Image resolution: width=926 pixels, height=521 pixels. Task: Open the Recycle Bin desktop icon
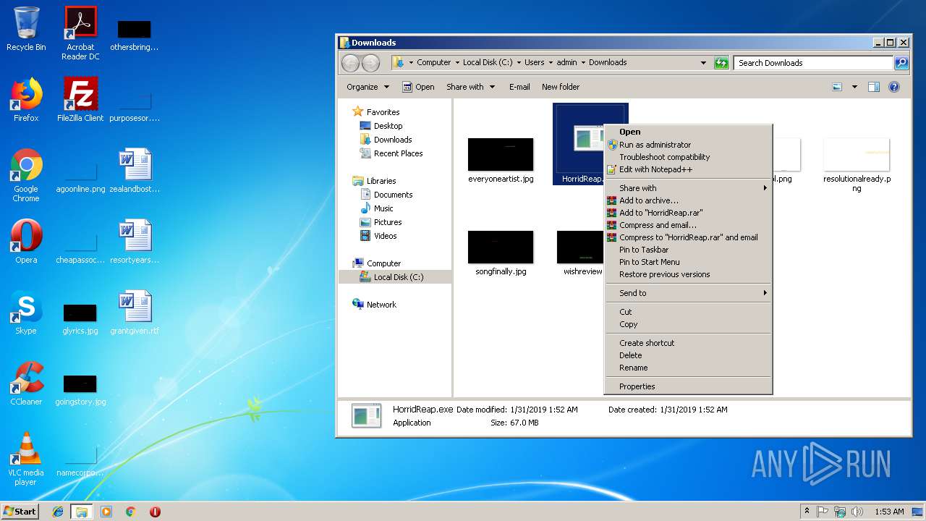tap(26, 29)
